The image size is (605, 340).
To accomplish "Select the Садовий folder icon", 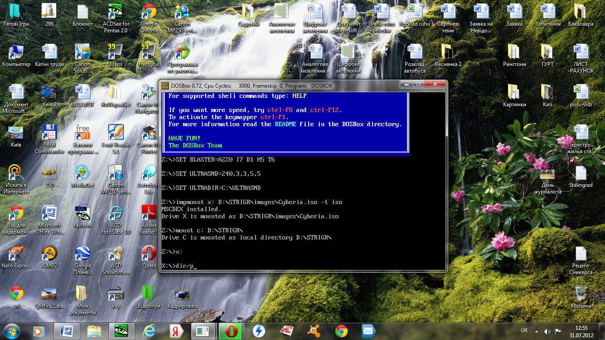I will tap(248, 15).
